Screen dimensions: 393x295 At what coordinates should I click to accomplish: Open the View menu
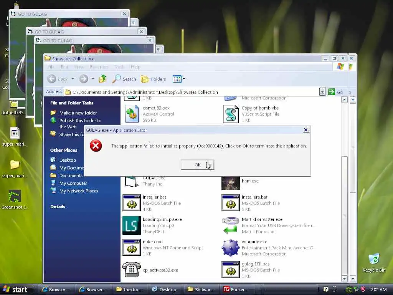[x=79, y=67]
